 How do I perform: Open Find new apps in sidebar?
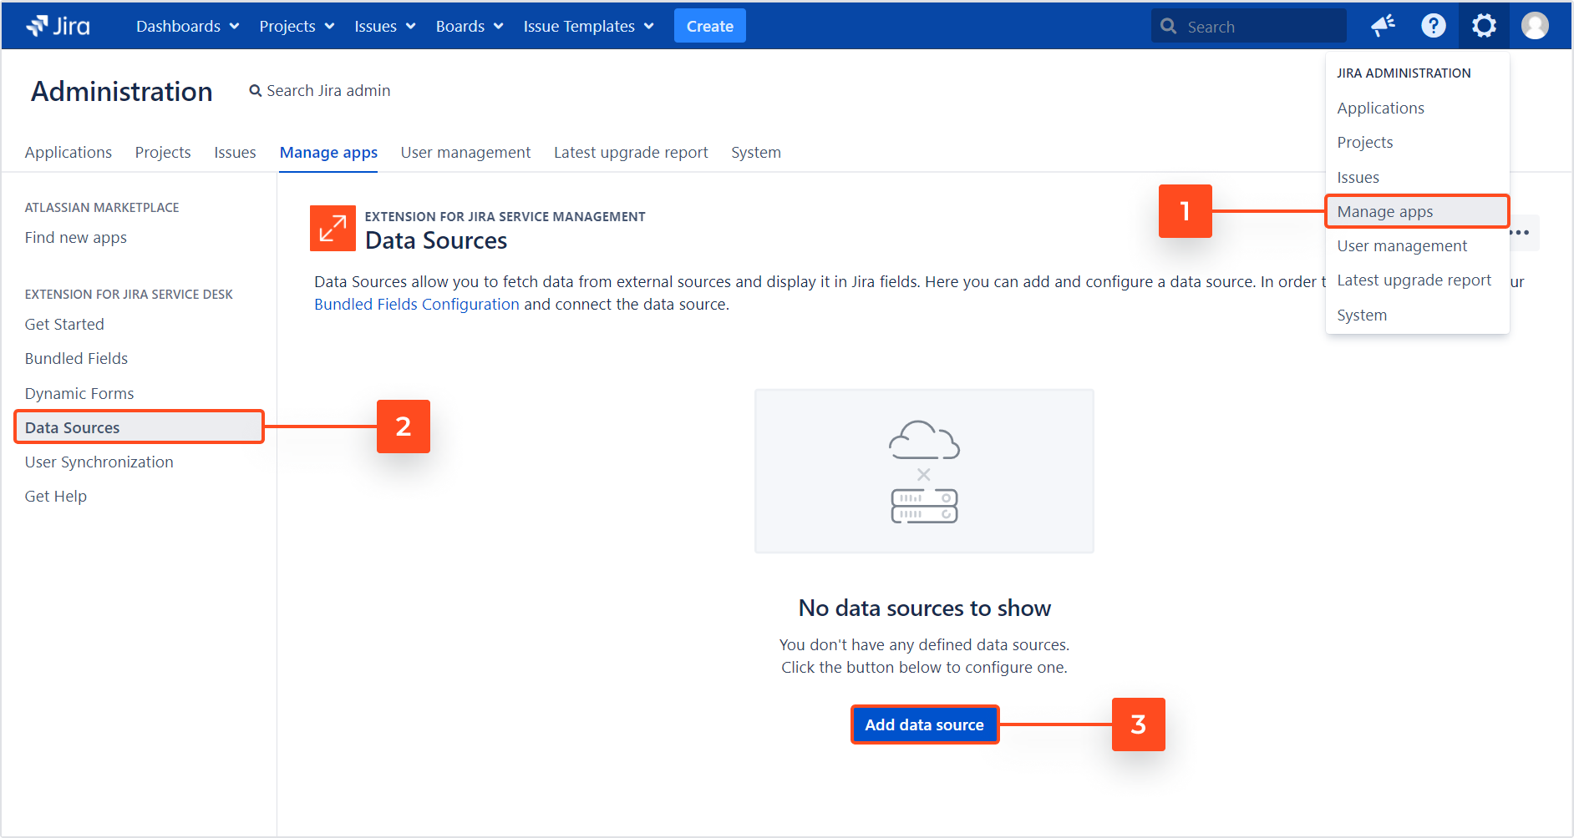(76, 238)
